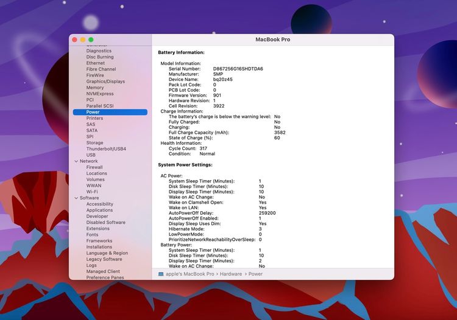The image size is (457, 320).
Task: Click the Firmware Version value 901
Action: 217,96
